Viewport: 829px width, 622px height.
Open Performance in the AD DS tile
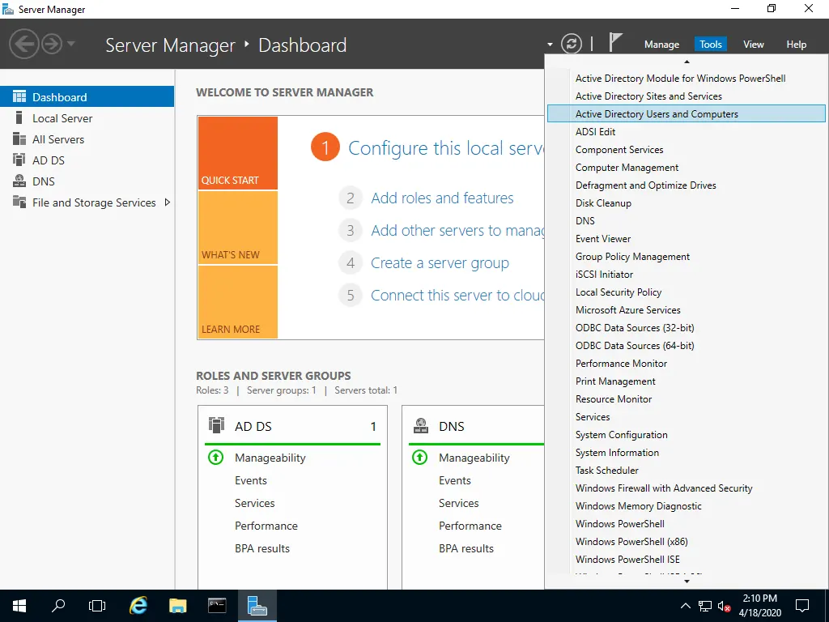click(x=266, y=526)
